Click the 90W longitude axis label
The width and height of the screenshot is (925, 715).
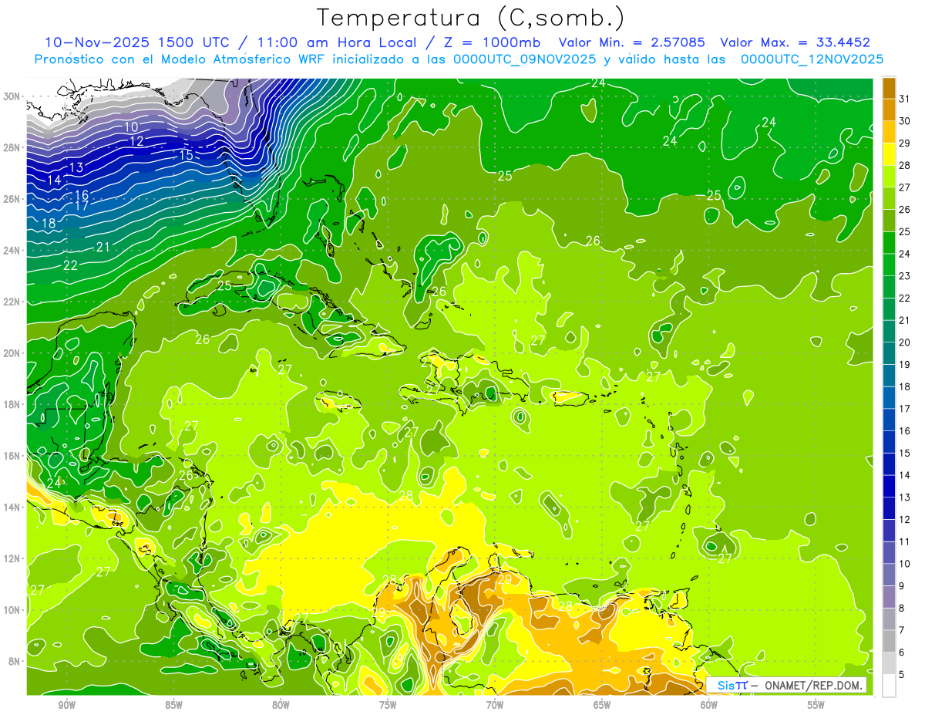(x=67, y=706)
